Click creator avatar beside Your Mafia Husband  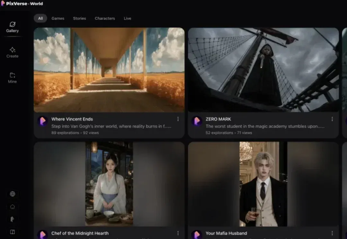pyautogui.click(x=197, y=235)
